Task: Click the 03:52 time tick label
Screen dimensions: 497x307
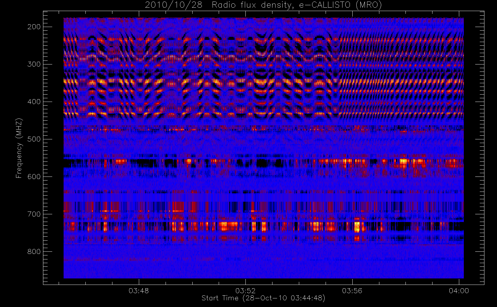Action: tap(245, 291)
